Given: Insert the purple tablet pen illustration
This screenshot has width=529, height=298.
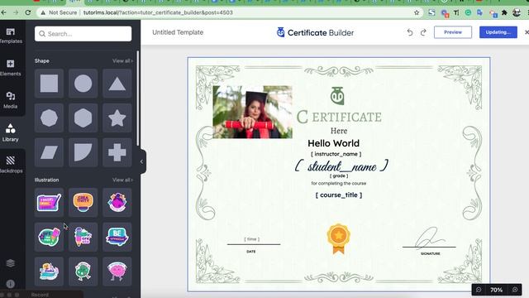Looking at the screenshot, I should (x=50, y=202).
